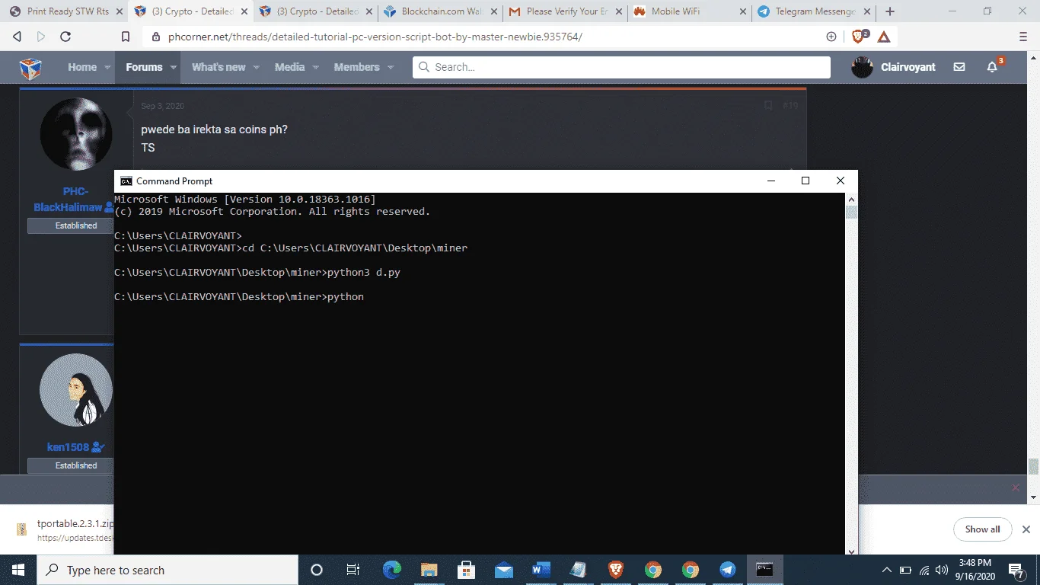1040x585 pixels.
Task: Open ken1508's profile link
Action: (68, 447)
